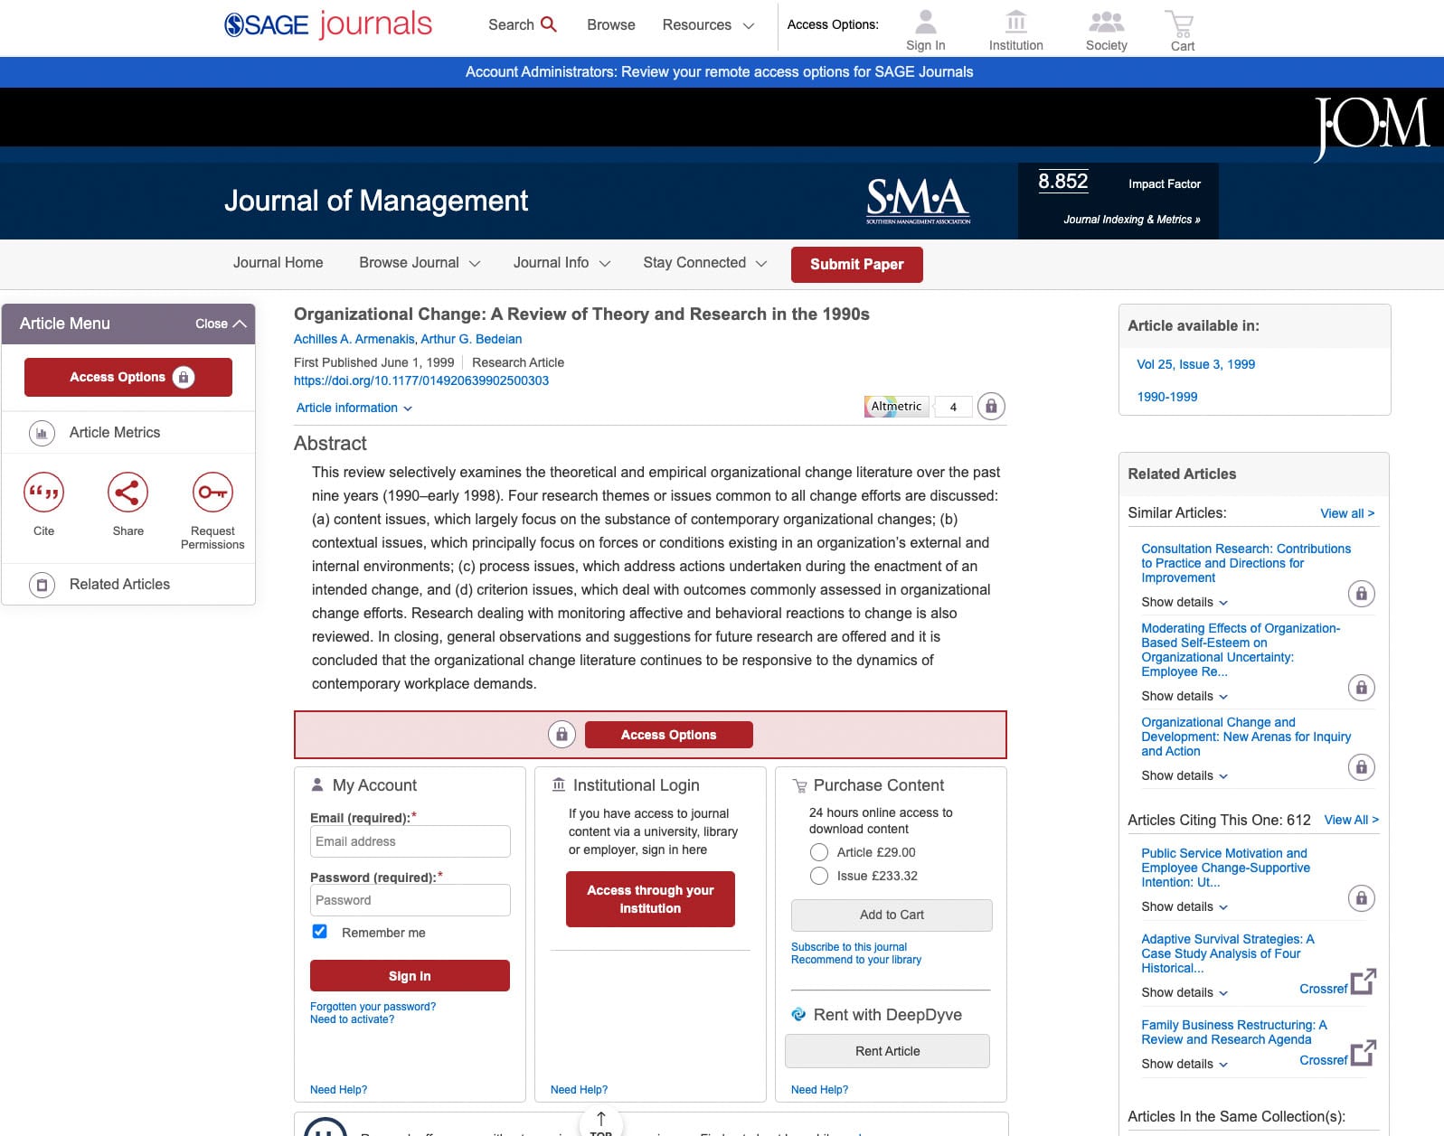Open the Browse menu item
This screenshot has width=1444, height=1136.
point(611,25)
